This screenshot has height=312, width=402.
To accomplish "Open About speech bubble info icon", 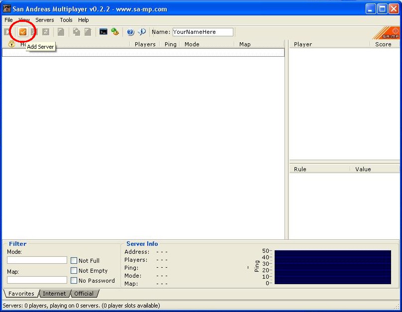I will (x=142, y=32).
